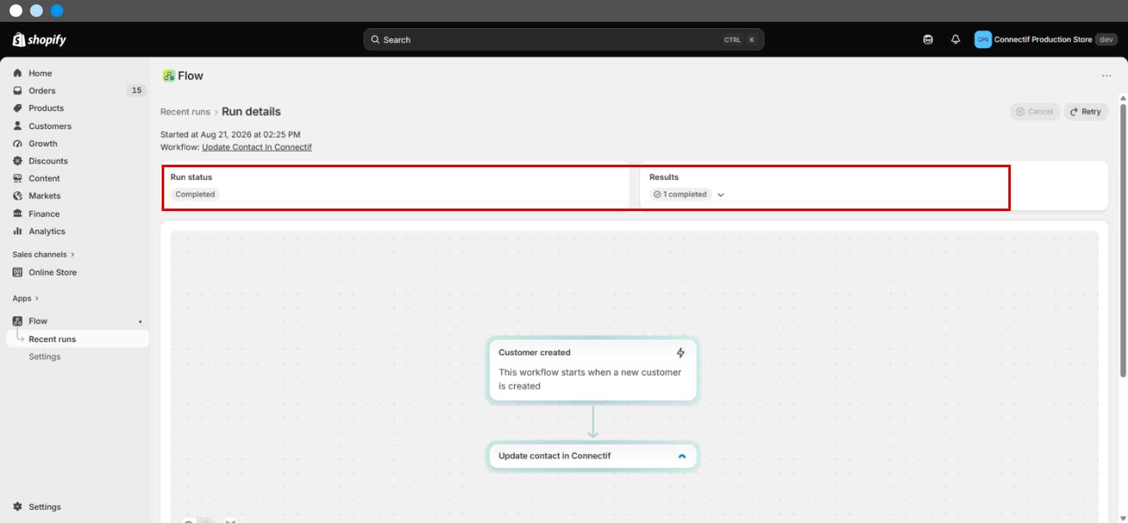Open Flow Settings sub-item
The width and height of the screenshot is (1128, 523).
tap(44, 356)
